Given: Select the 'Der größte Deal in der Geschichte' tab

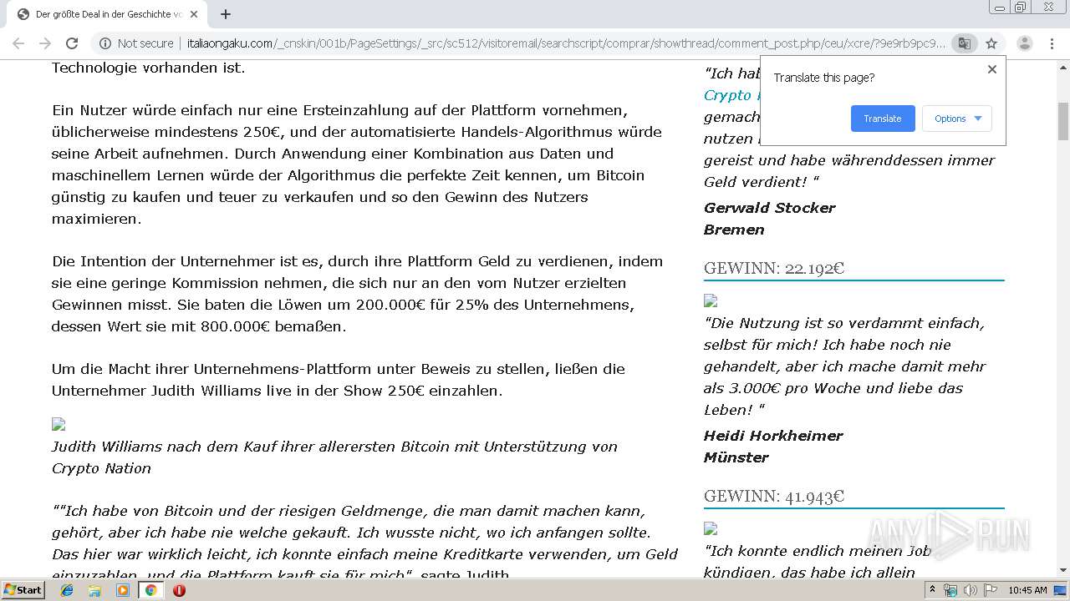Looking at the screenshot, I should pos(108,14).
